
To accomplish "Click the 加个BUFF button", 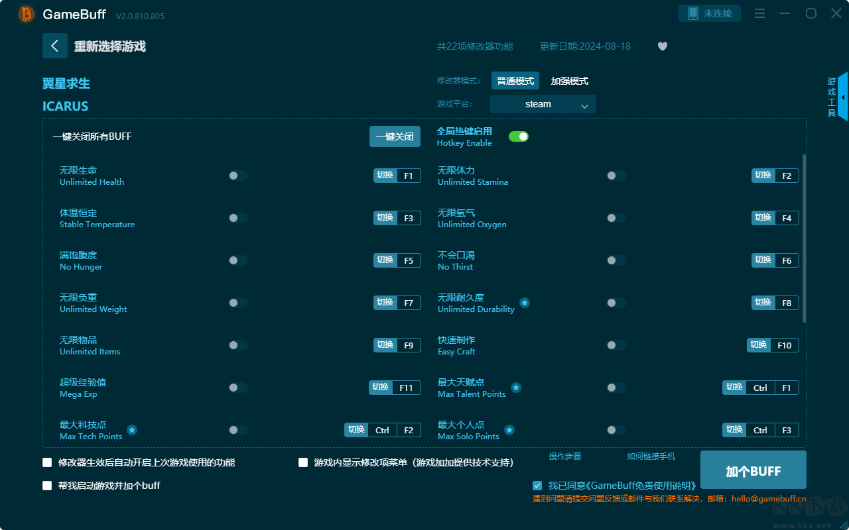I will (753, 471).
